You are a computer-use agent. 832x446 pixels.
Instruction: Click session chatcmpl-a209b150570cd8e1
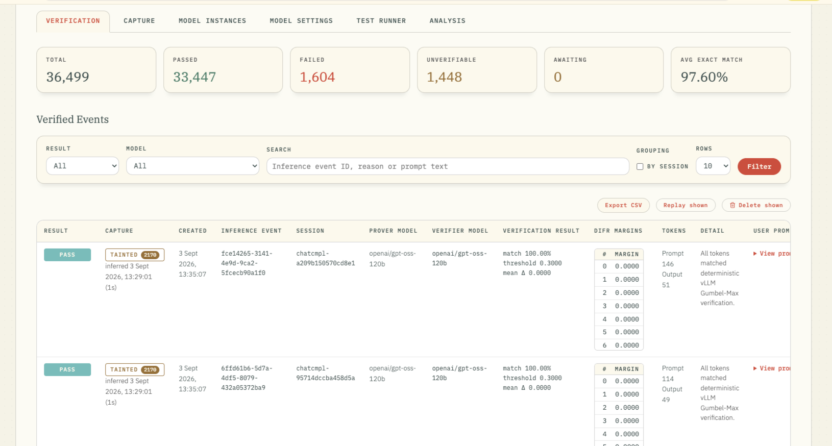pyautogui.click(x=326, y=258)
